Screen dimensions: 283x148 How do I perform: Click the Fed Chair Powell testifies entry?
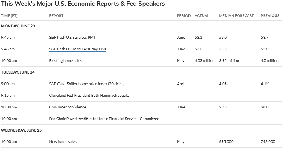click(104, 119)
